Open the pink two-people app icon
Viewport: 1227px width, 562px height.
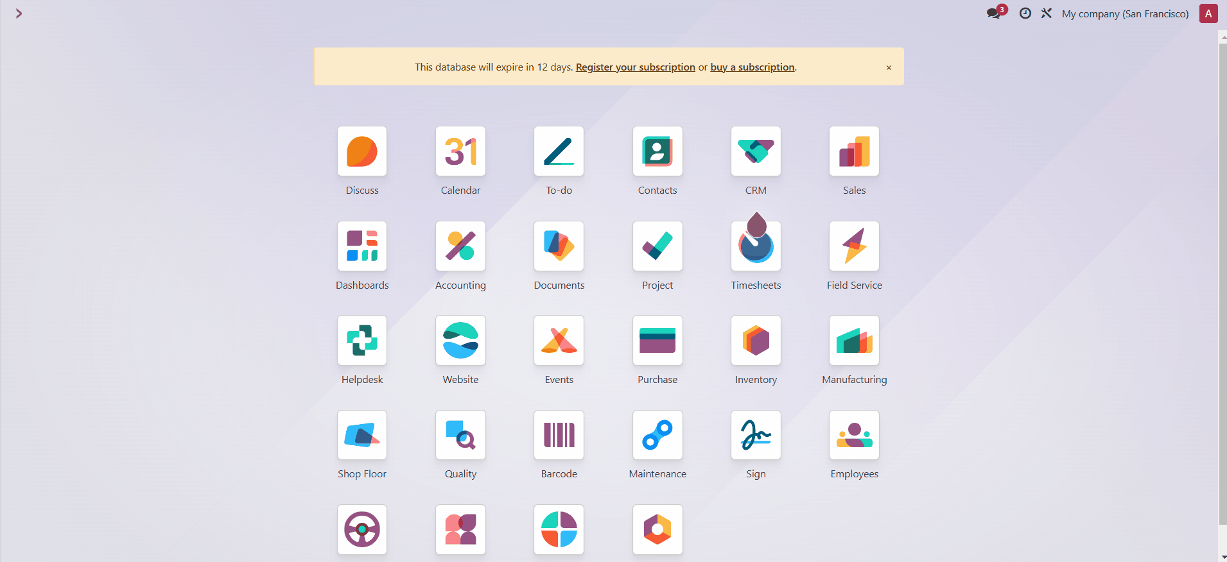click(460, 530)
